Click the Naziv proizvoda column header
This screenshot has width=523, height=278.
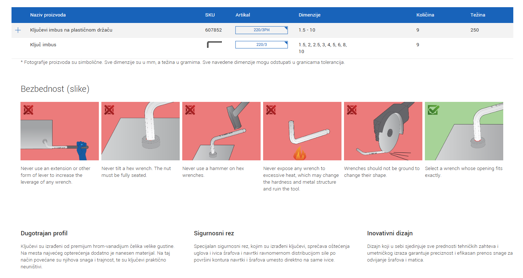(48, 15)
